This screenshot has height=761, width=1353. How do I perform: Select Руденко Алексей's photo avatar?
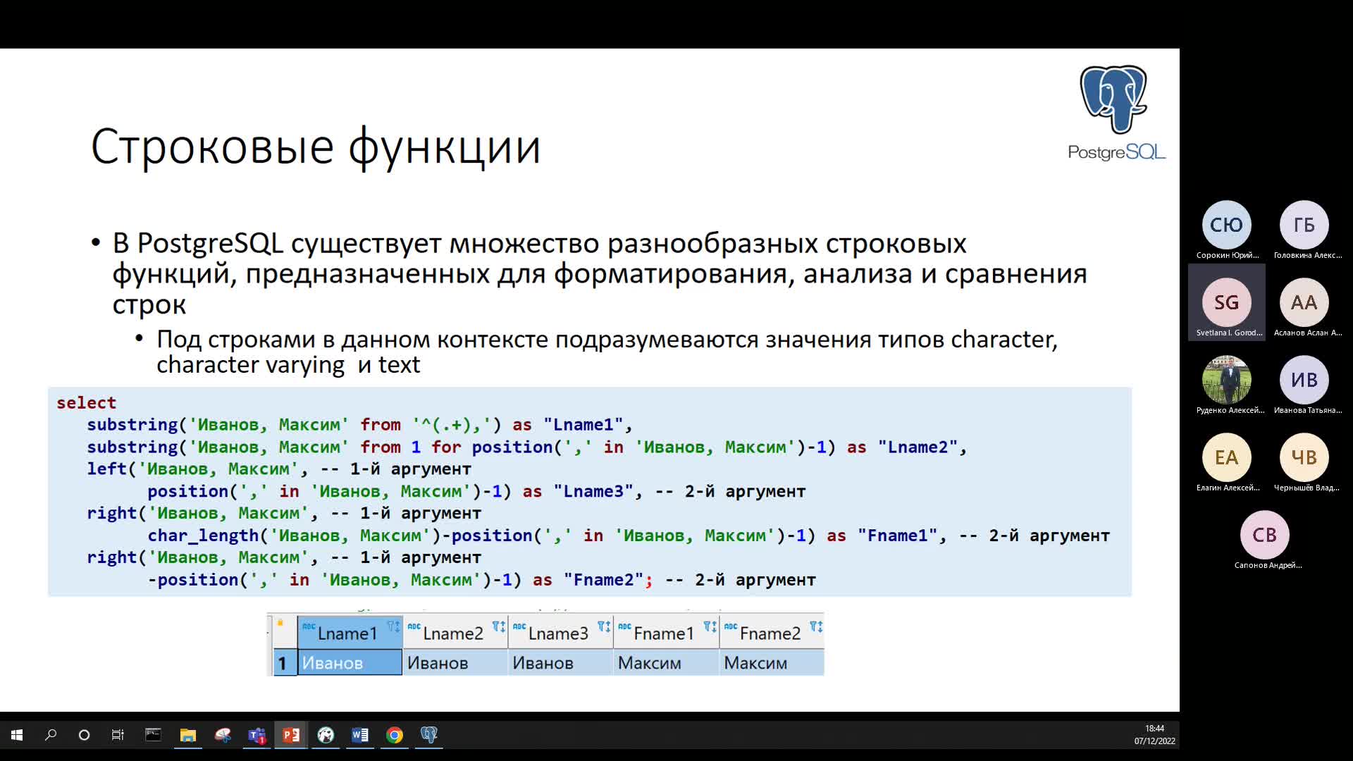[x=1226, y=380]
